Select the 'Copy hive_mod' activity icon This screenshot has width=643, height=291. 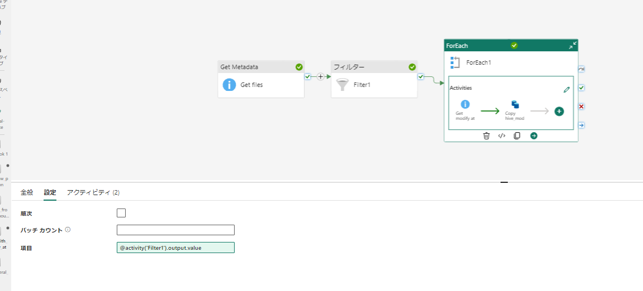tap(516, 104)
